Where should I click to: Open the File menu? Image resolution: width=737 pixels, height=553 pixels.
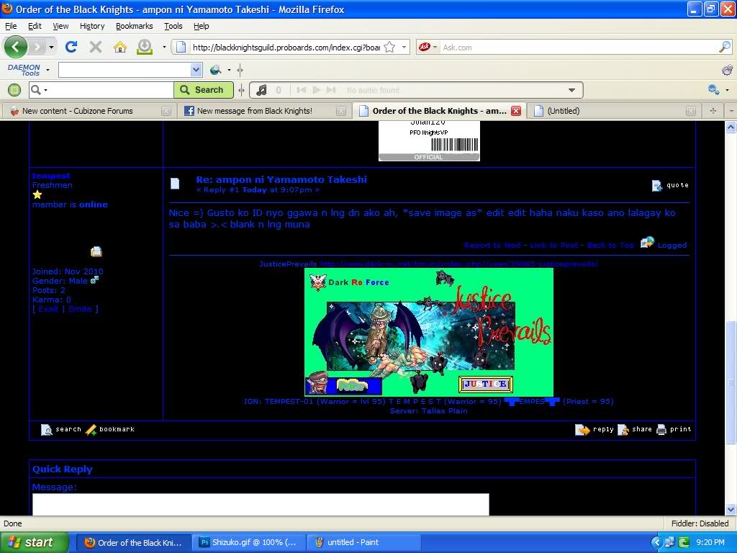click(11, 27)
